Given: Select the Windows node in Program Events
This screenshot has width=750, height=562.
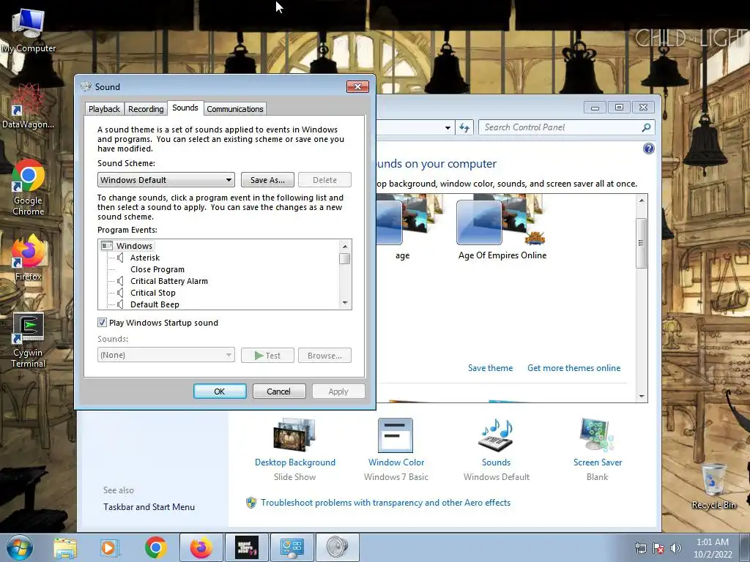Looking at the screenshot, I should point(134,246).
